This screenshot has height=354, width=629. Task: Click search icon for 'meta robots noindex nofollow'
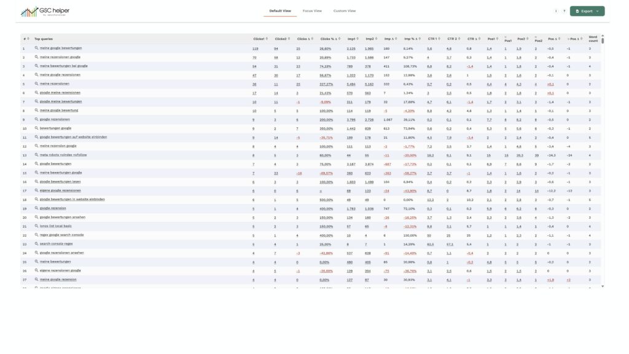tap(36, 155)
